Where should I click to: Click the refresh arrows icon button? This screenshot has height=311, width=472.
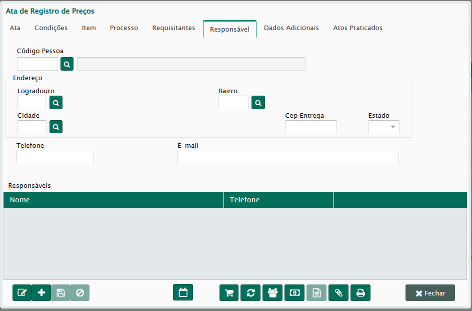[x=251, y=293]
